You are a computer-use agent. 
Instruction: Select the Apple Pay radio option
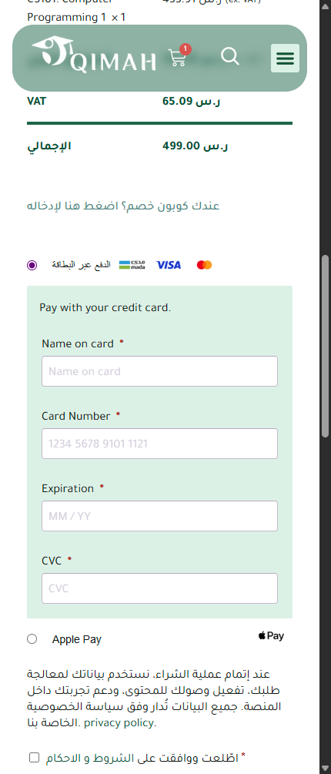(32, 639)
